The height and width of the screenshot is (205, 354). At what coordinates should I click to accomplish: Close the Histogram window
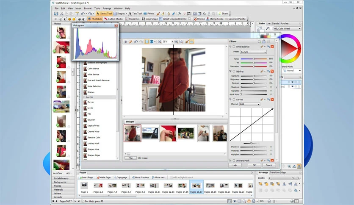pyautogui.click(x=116, y=25)
